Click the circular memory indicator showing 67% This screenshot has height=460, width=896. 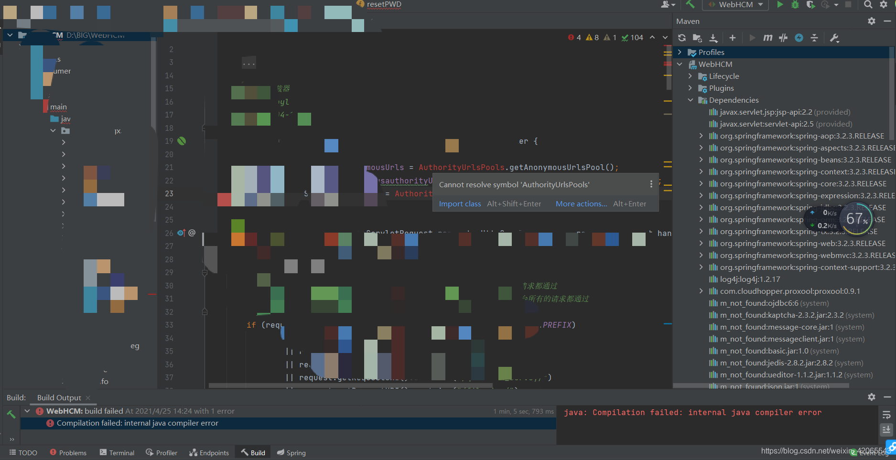[856, 219]
